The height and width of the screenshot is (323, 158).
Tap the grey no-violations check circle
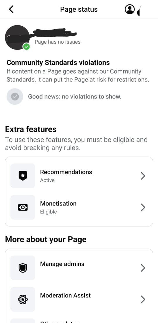click(15, 96)
